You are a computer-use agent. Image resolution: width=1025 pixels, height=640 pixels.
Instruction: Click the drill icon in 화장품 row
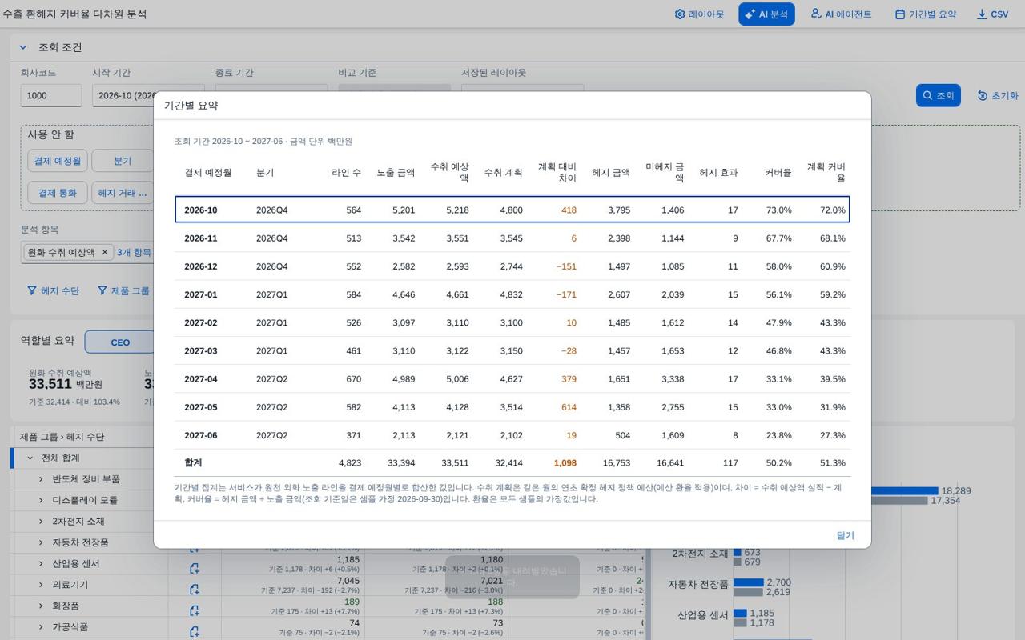[194, 610]
